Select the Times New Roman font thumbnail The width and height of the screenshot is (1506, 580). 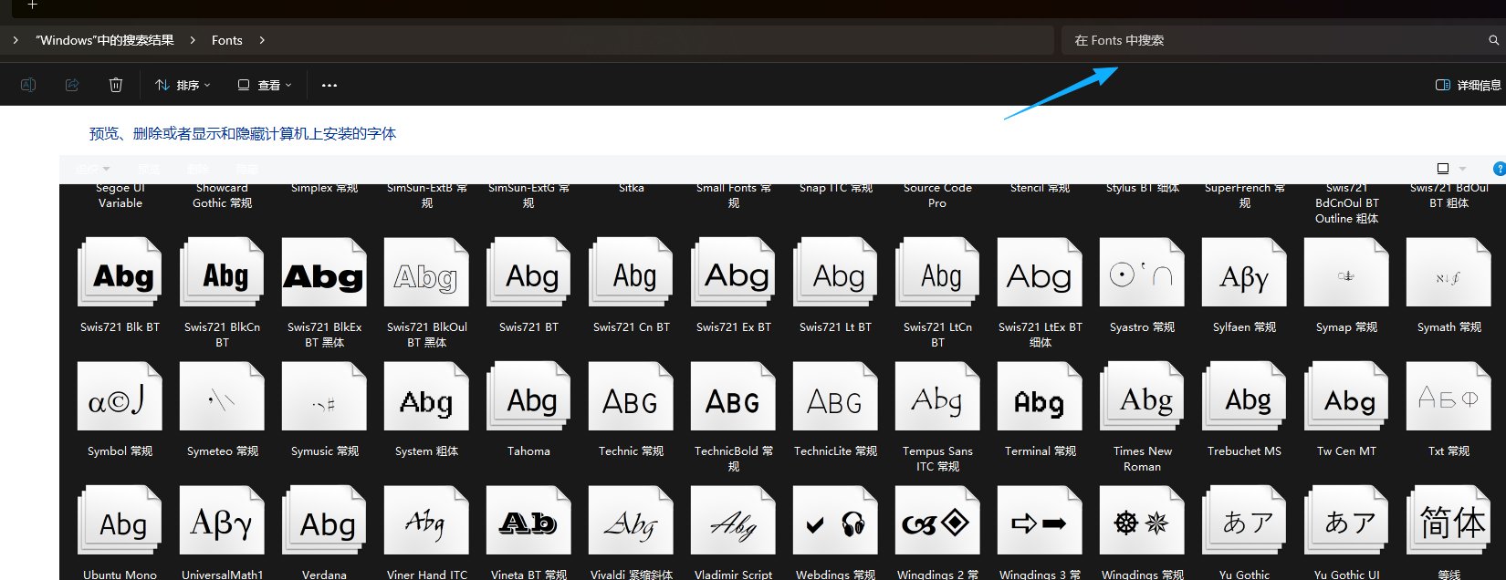coord(1142,398)
